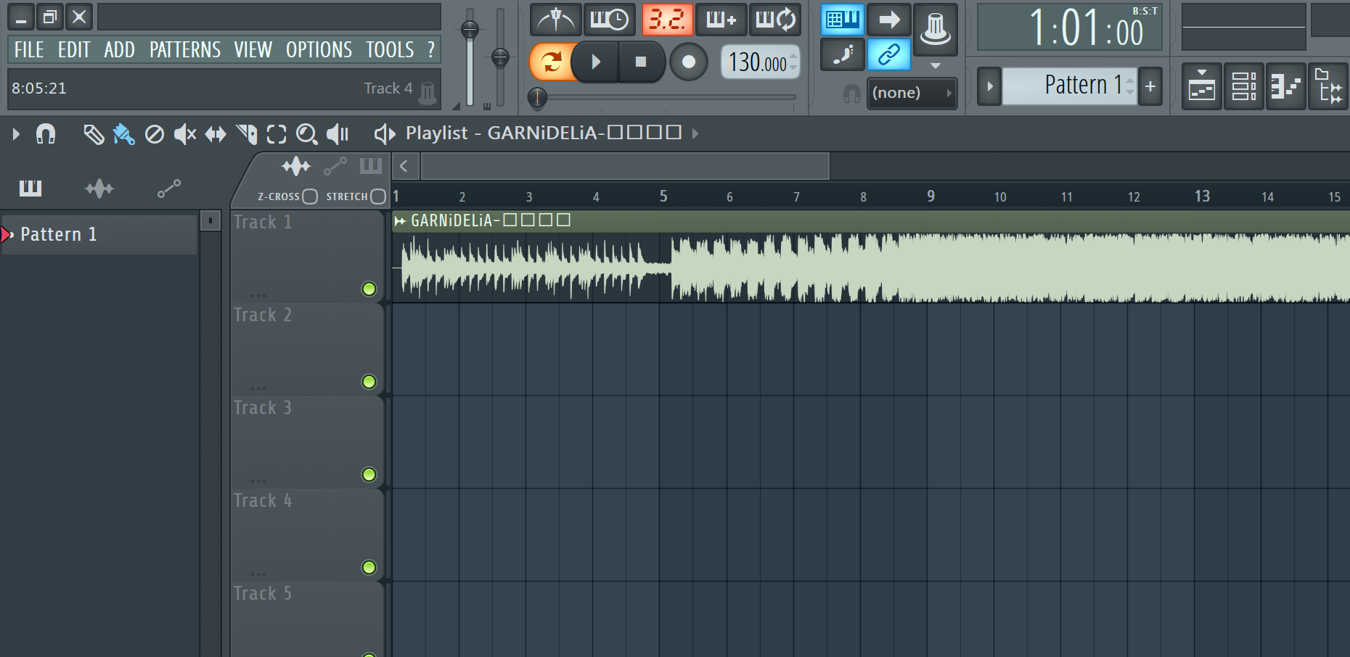Mute Track 3 with its green light

[369, 475]
